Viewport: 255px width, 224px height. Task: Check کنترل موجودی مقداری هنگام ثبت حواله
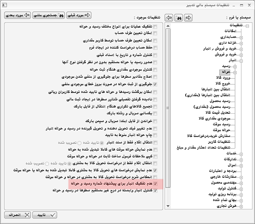[x=155, y=69]
